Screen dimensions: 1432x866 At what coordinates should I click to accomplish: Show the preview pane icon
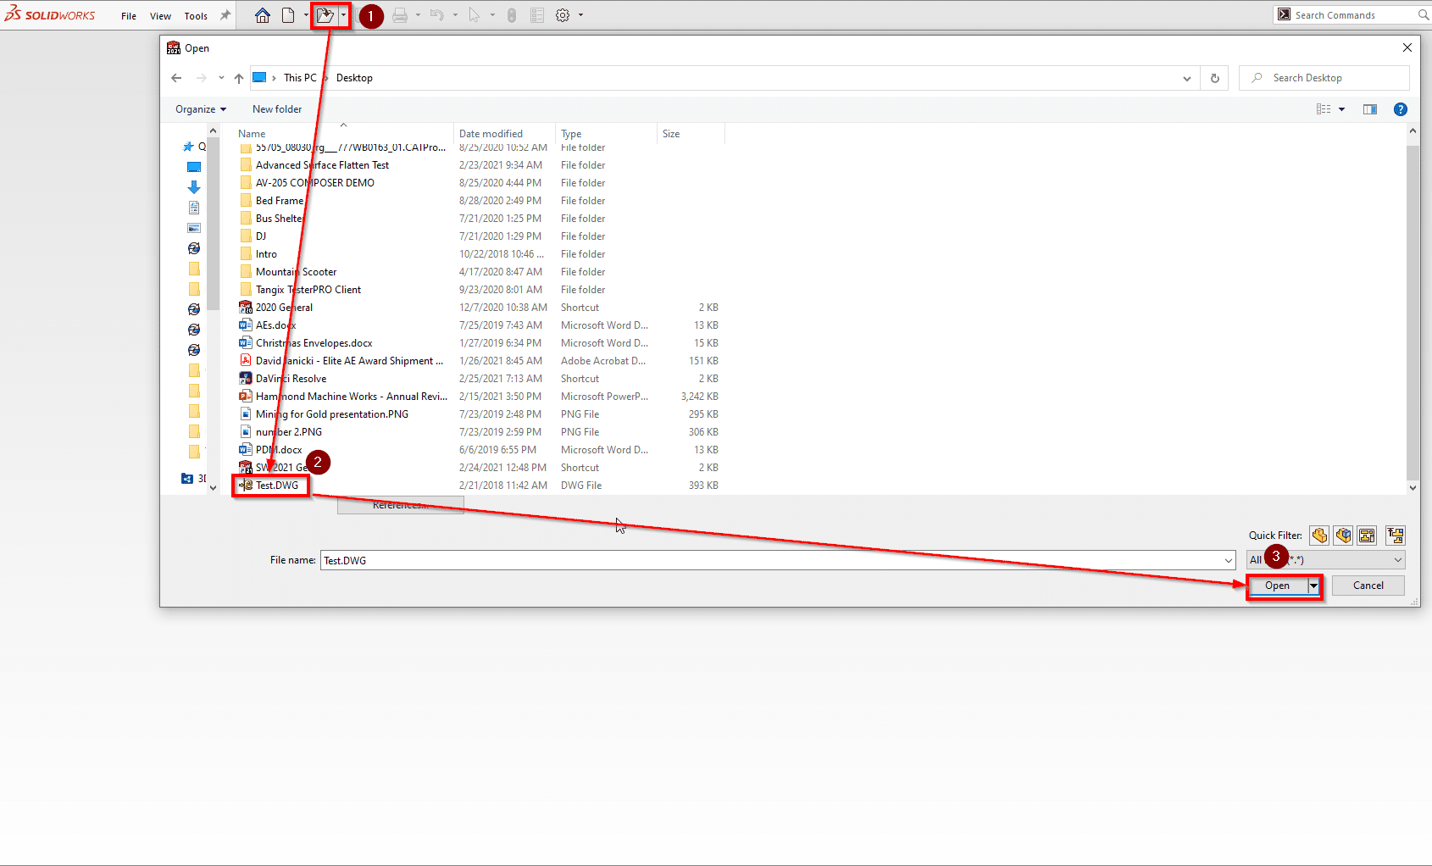coord(1370,109)
